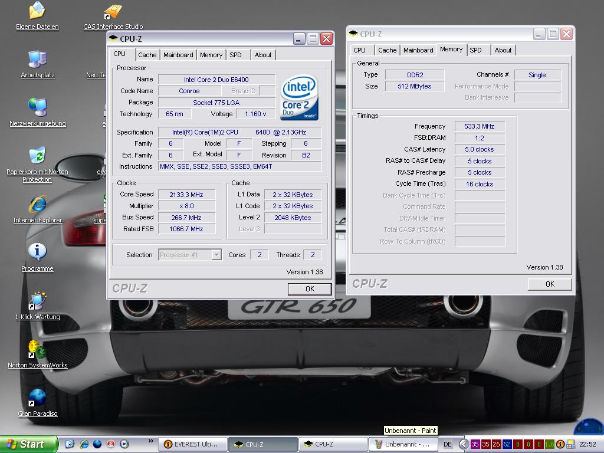Open Cache tab in the right CPU-Z window

(387, 50)
